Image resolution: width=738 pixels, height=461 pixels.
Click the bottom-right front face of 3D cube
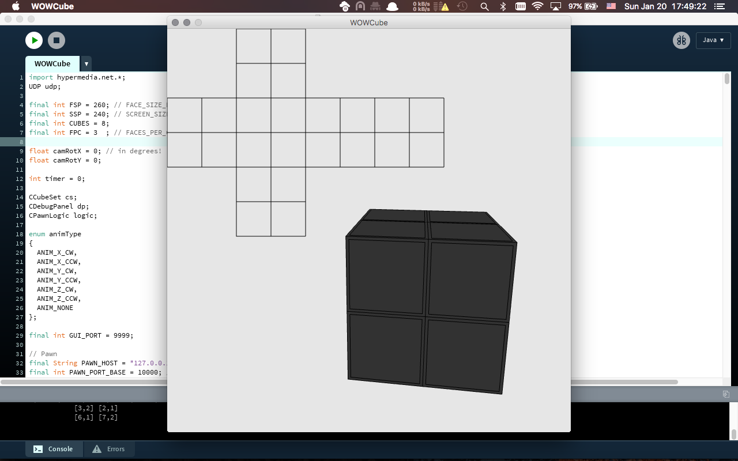pos(465,356)
